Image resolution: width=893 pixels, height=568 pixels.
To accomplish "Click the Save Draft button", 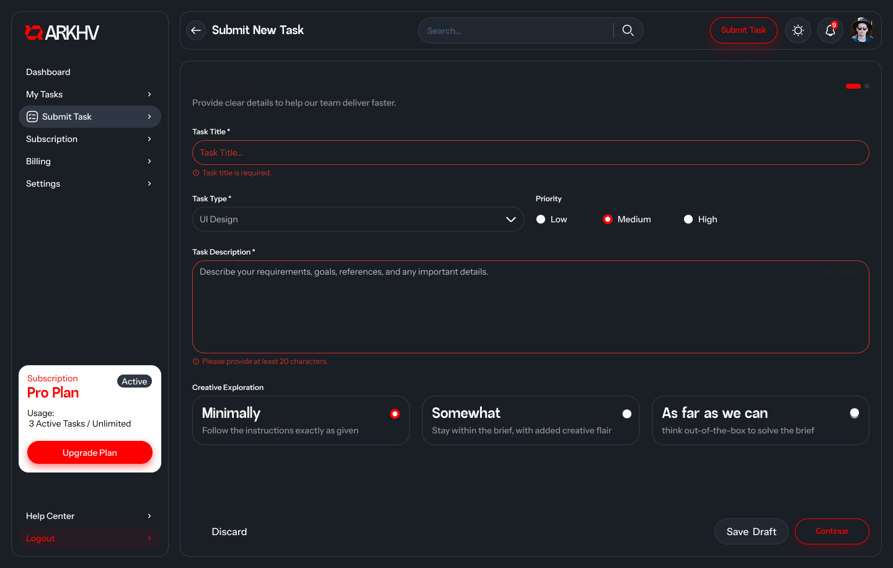I will point(751,531).
